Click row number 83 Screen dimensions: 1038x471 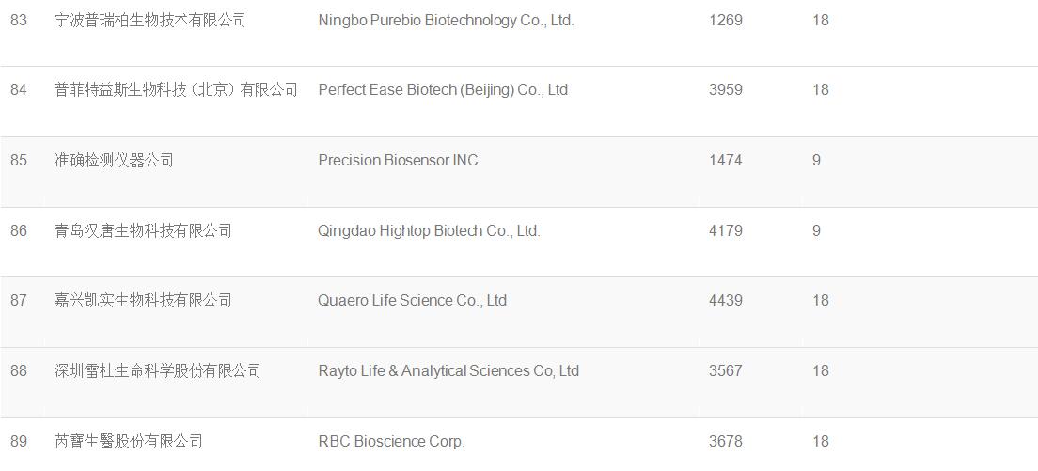coord(19,21)
